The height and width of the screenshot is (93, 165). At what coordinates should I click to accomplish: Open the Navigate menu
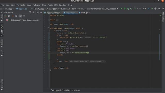(21, 5)
